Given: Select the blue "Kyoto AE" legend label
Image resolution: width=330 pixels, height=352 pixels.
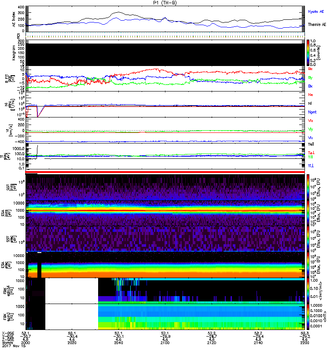Looking at the screenshot, I should [316, 11].
